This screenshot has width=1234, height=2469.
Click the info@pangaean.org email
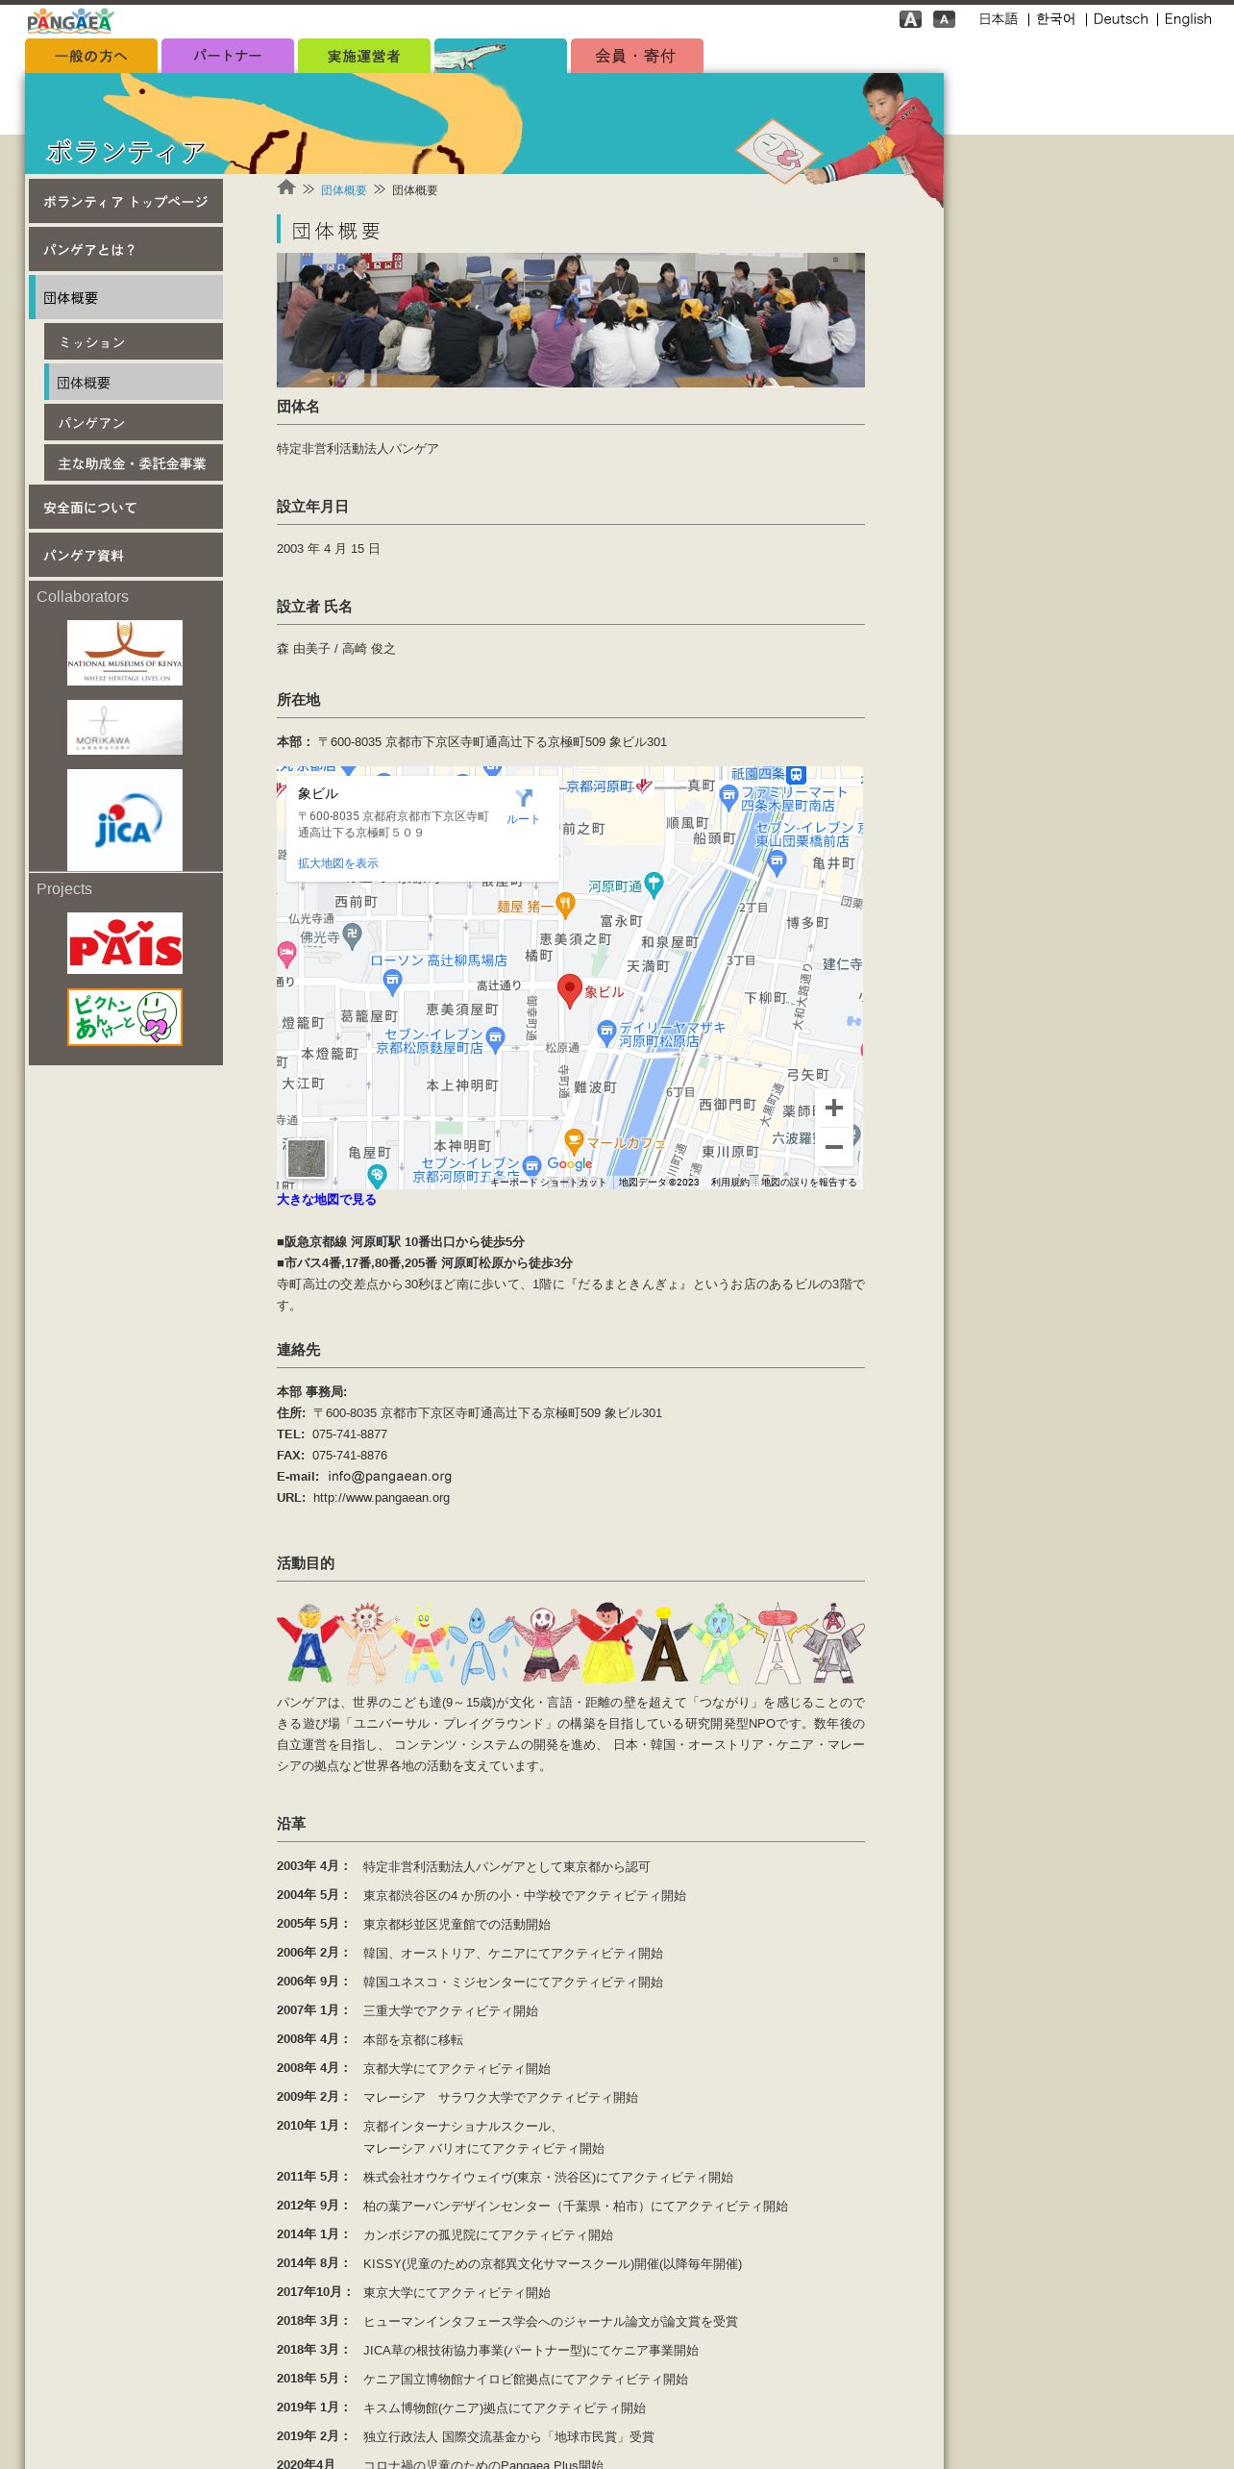389,1476
